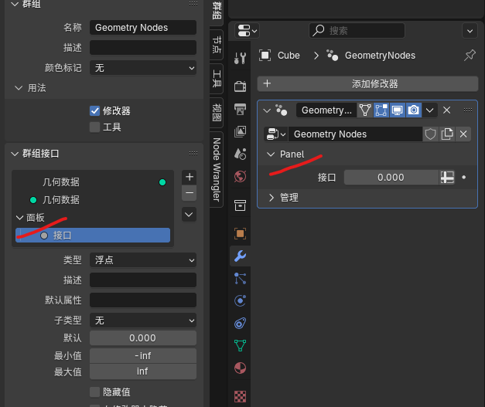The height and width of the screenshot is (407, 485).
Task: Open the 颜色标记 dropdown
Action: pos(143,68)
